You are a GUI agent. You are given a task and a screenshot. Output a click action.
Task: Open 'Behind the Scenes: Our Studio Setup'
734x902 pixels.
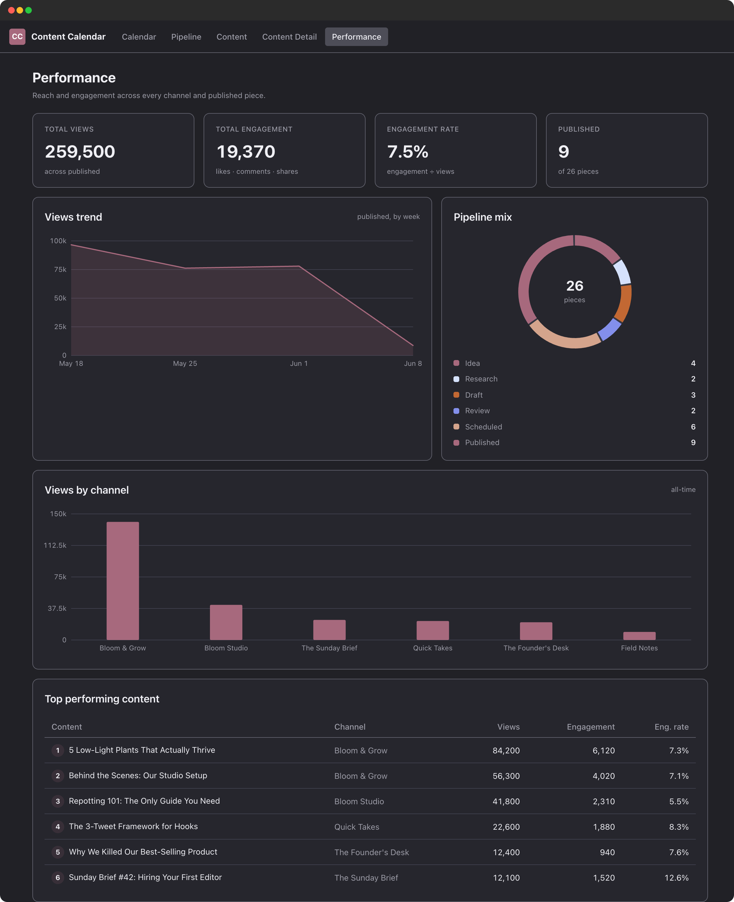tap(138, 775)
